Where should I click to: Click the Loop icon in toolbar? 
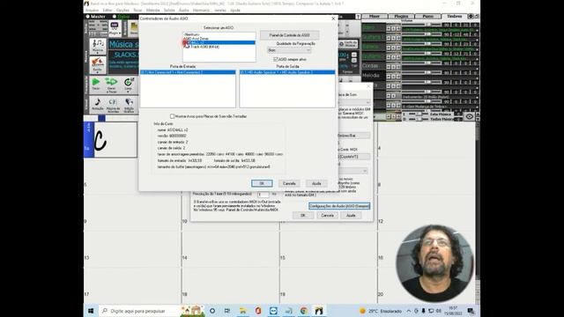click(129, 82)
